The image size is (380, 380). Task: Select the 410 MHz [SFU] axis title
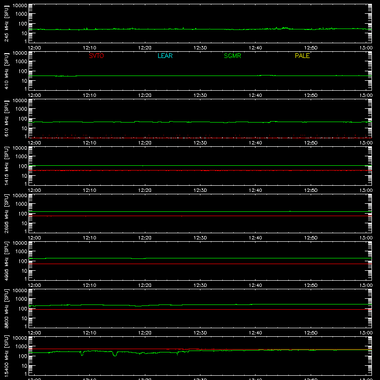(x=7, y=71)
